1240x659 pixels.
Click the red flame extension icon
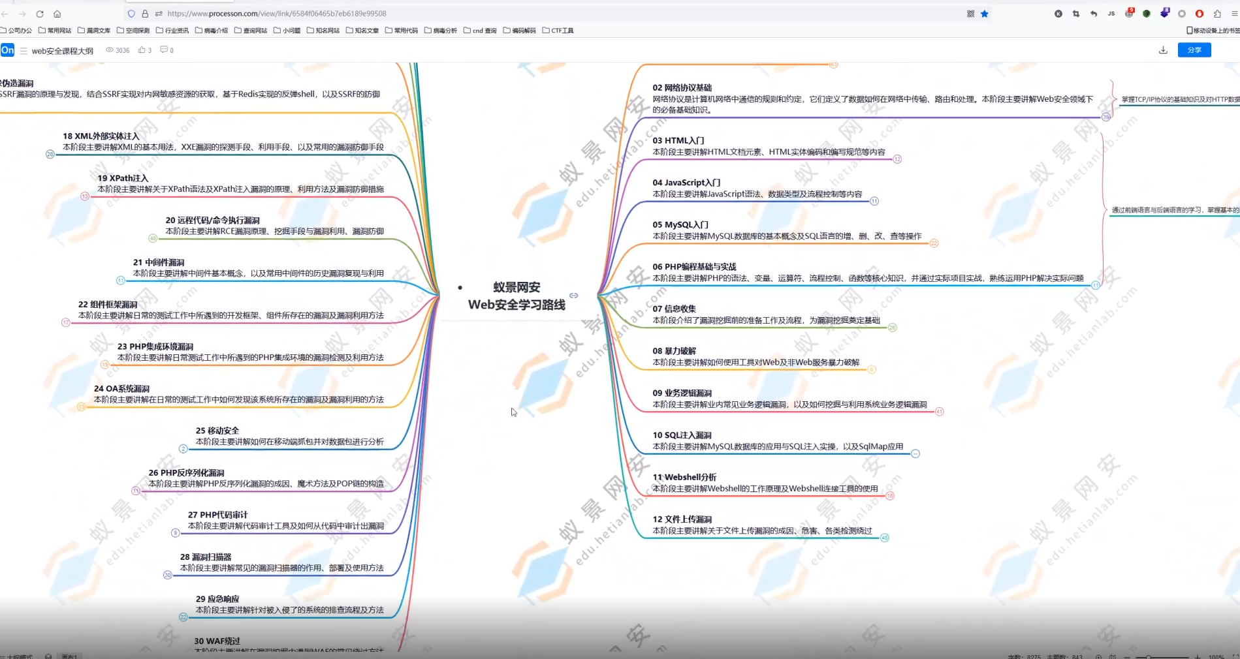[x=1200, y=14]
